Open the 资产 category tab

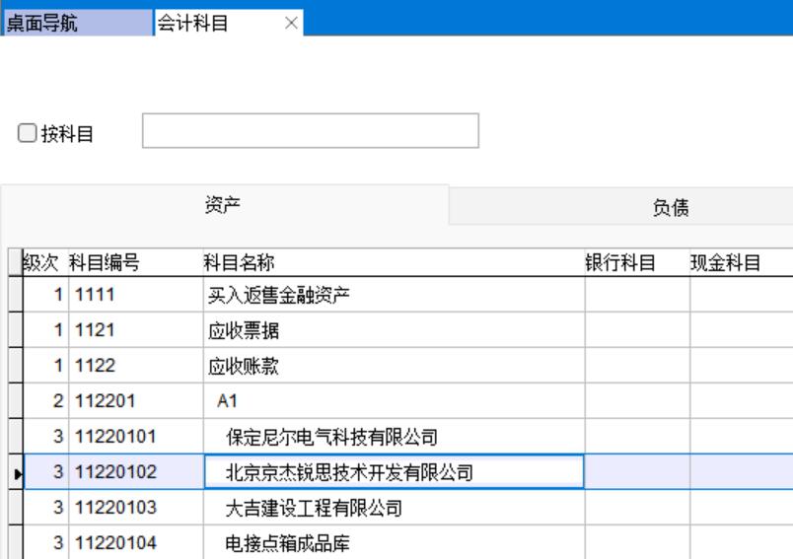pos(224,205)
